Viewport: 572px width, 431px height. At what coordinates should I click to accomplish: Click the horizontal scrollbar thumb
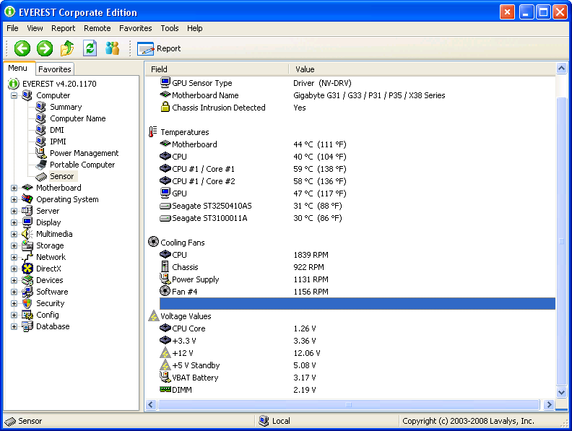(349, 404)
